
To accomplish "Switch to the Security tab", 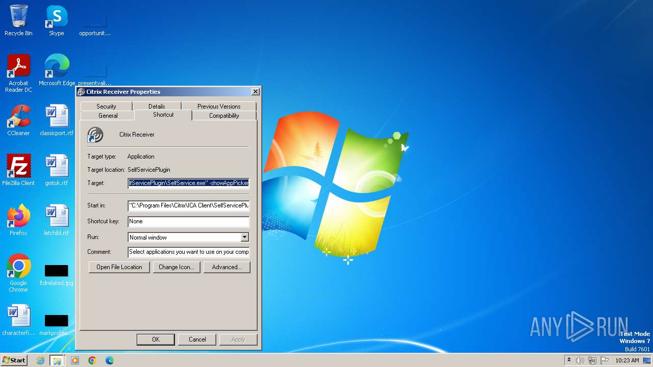I will pyautogui.click(x=106, y=106).
